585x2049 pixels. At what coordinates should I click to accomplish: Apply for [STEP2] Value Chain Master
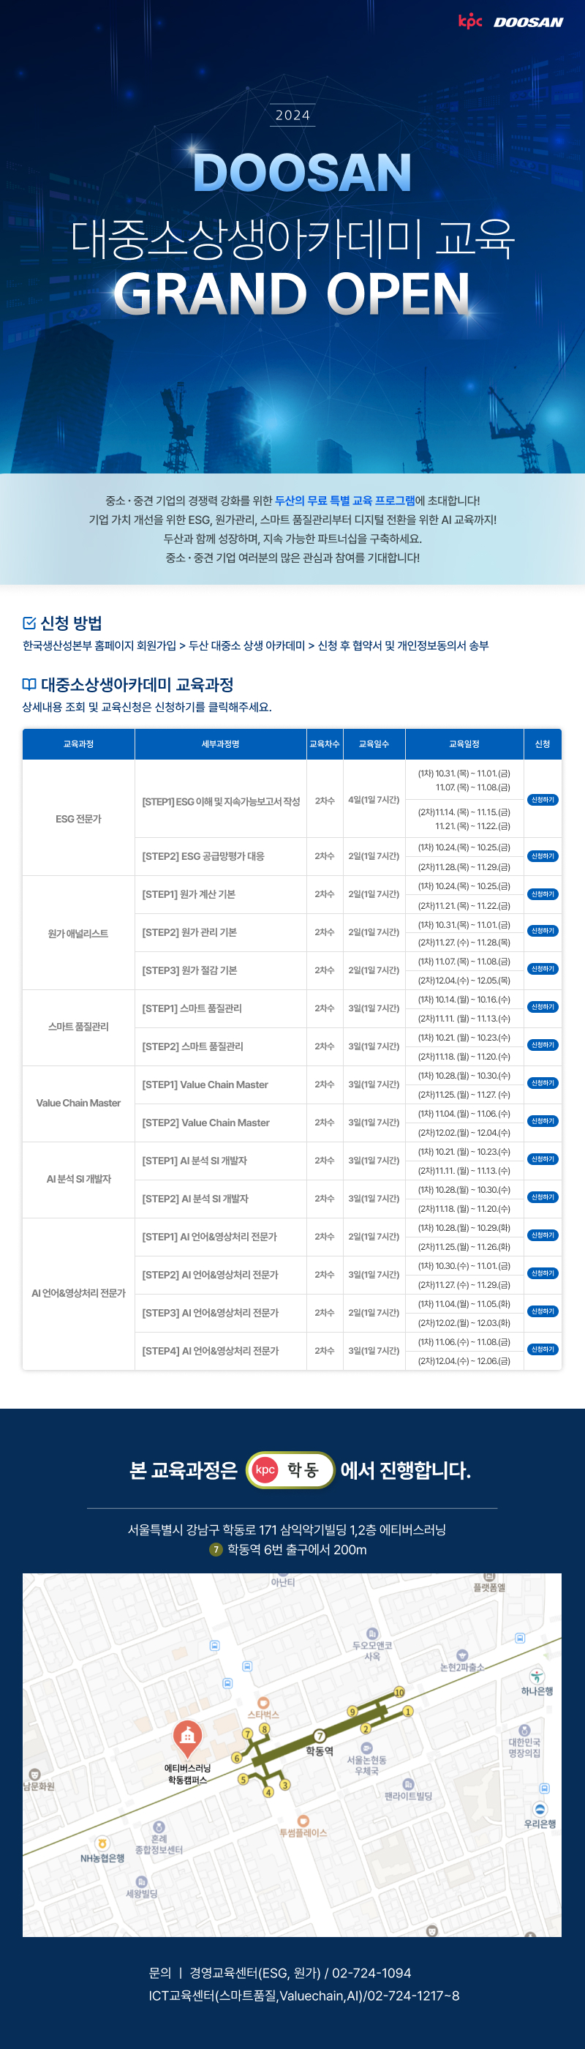point(543,1122)
